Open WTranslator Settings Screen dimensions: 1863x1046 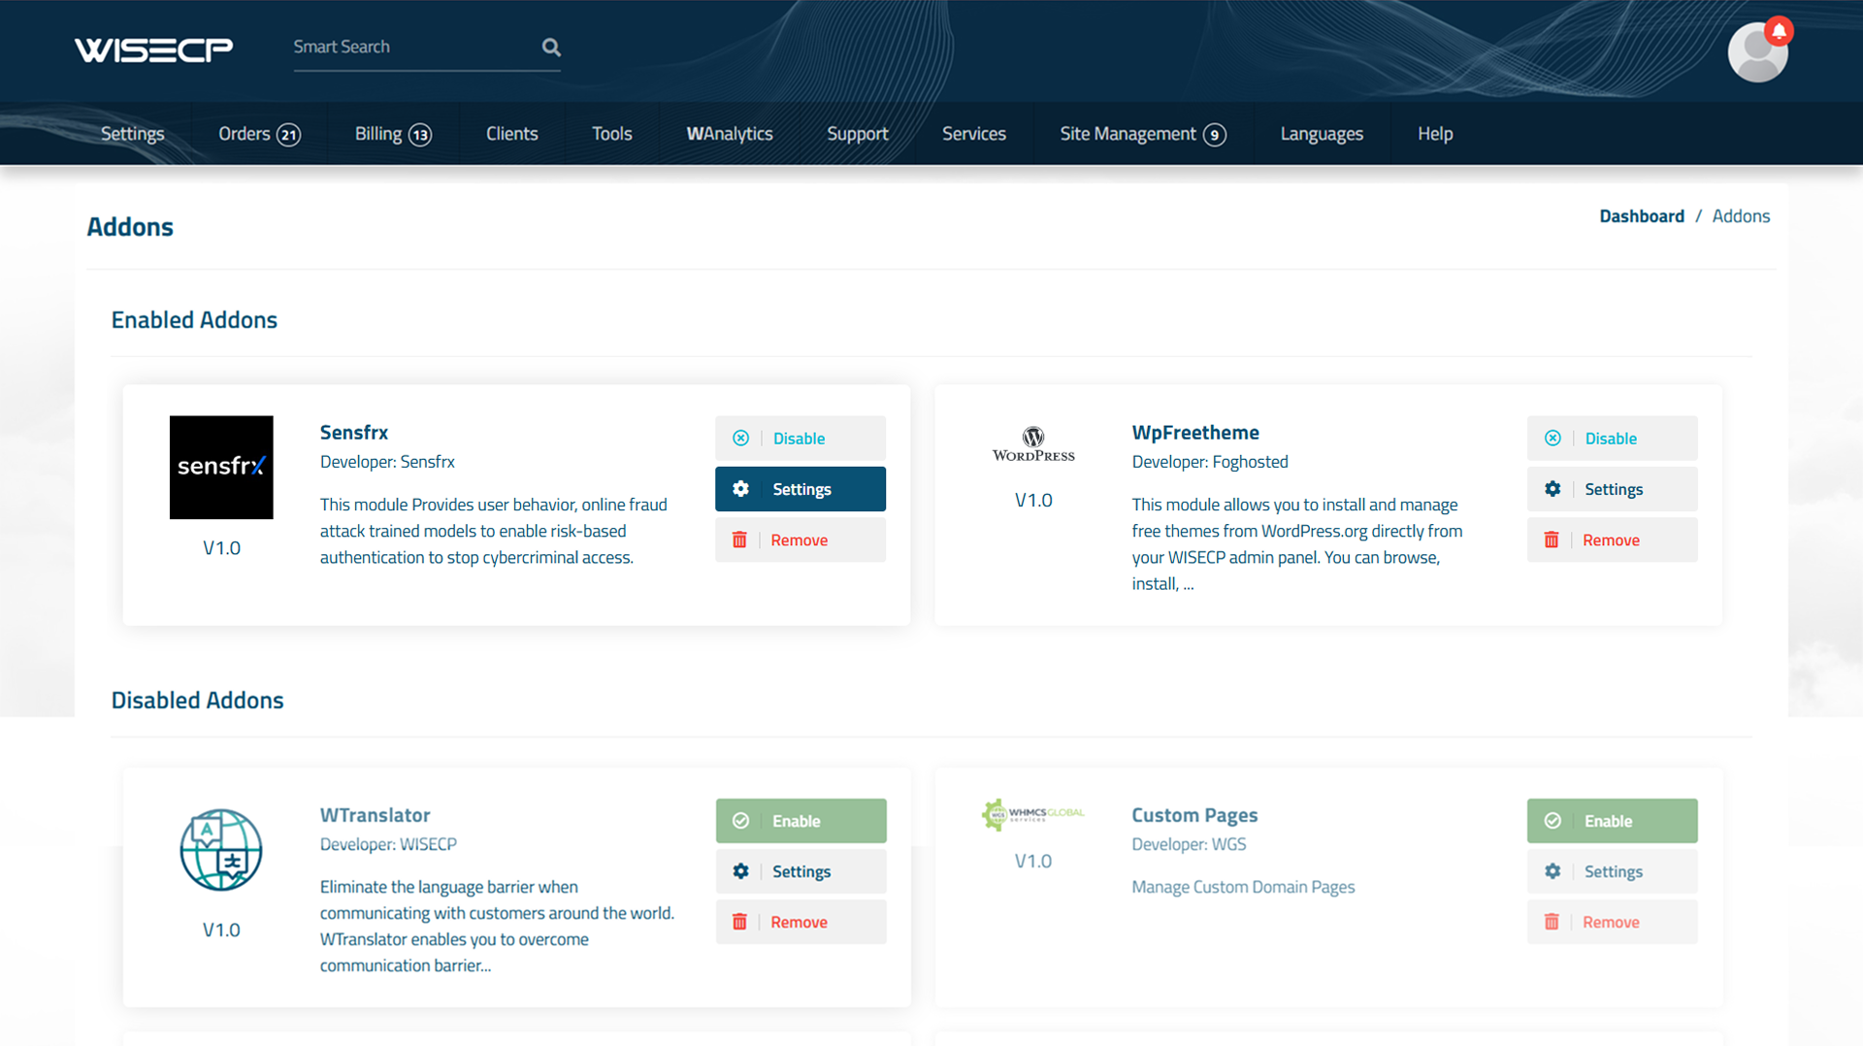coord(801,871)
